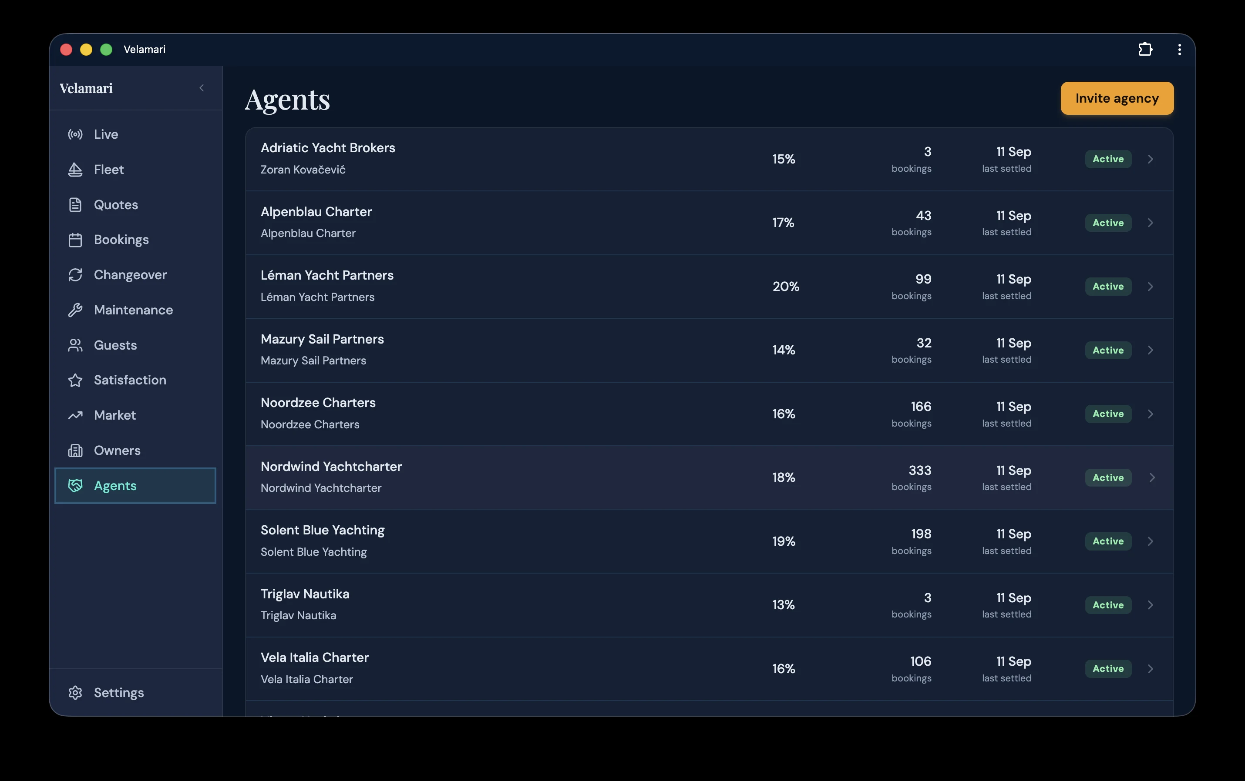Click the puzzle-piece extensions icon in title bar
Image resolution: width=1245 pixels, height=781 pixels.
(1145, 49)
